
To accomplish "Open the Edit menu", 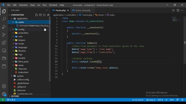I will pyautogui.click(x=15, y=5).
